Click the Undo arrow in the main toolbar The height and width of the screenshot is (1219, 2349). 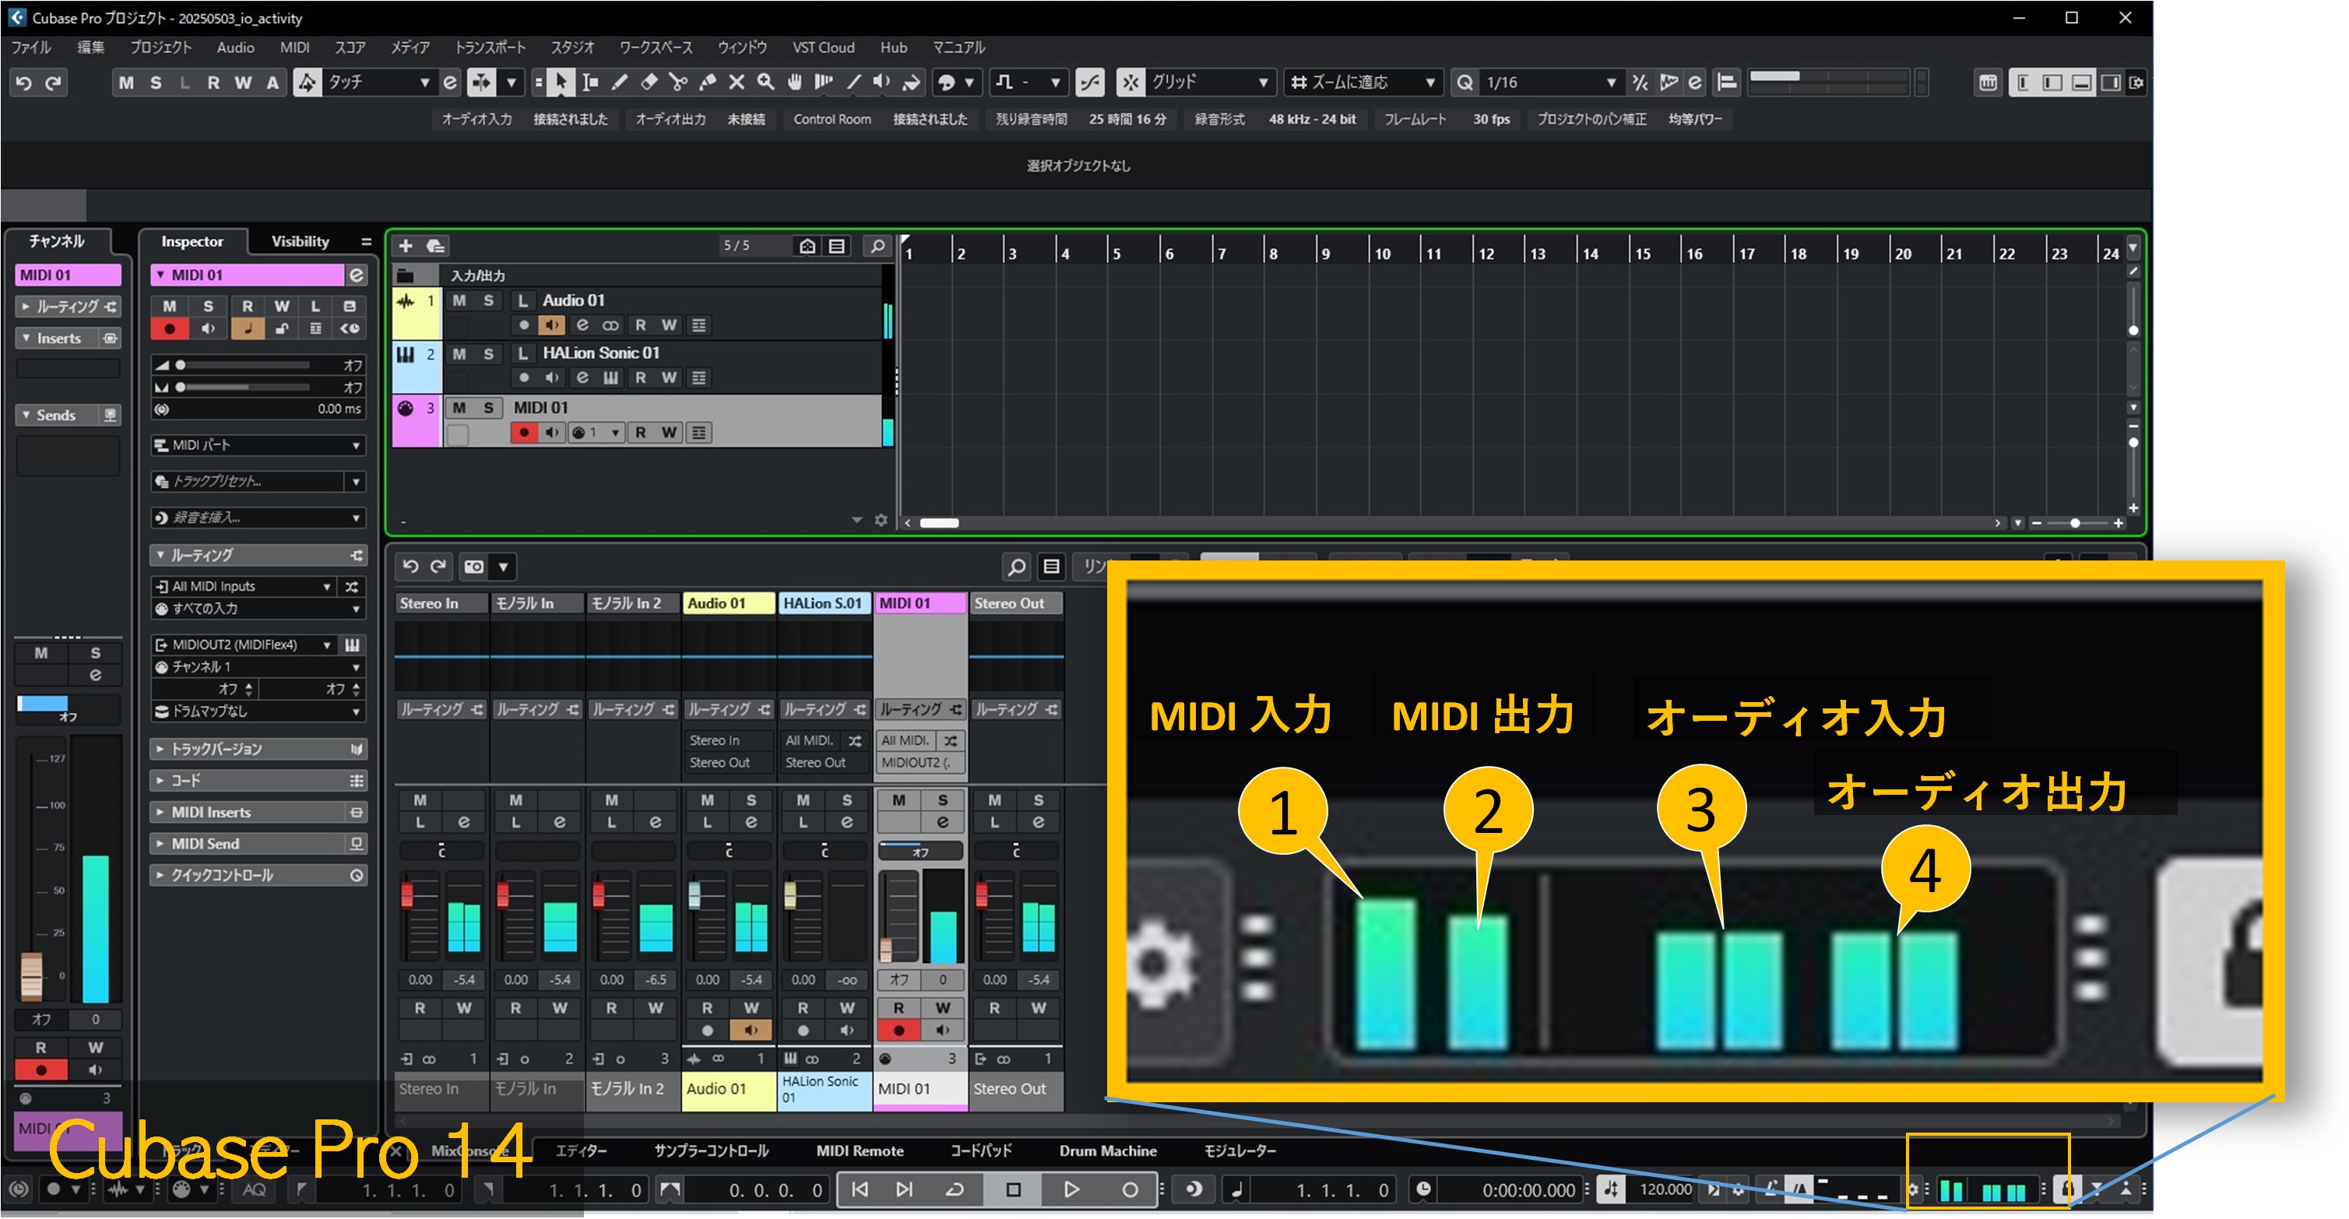[x=23, y=83]
